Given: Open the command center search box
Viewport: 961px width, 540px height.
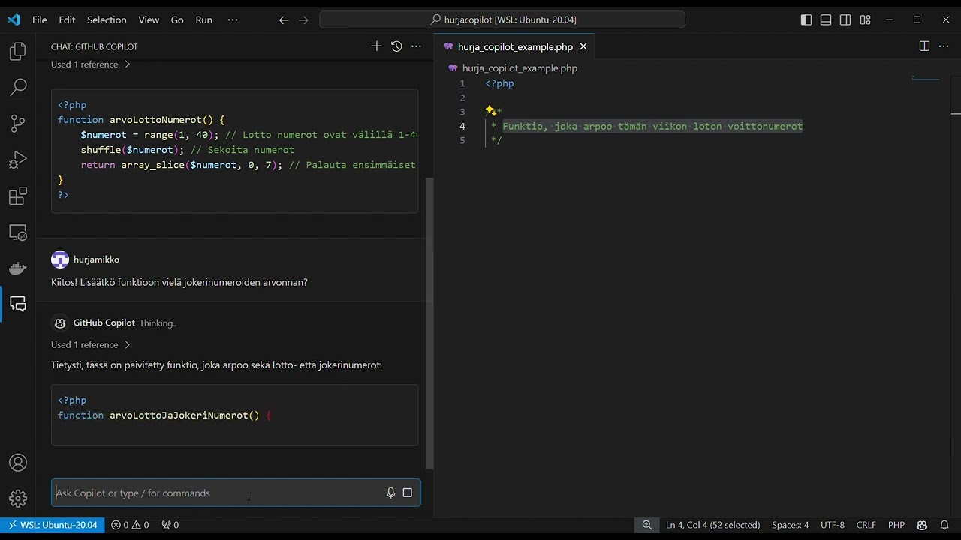Looking at the screenshot, I should coord(503,20).
